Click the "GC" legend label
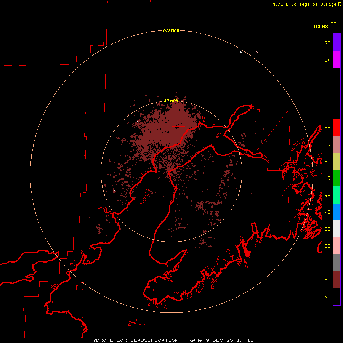 (327, 263)
